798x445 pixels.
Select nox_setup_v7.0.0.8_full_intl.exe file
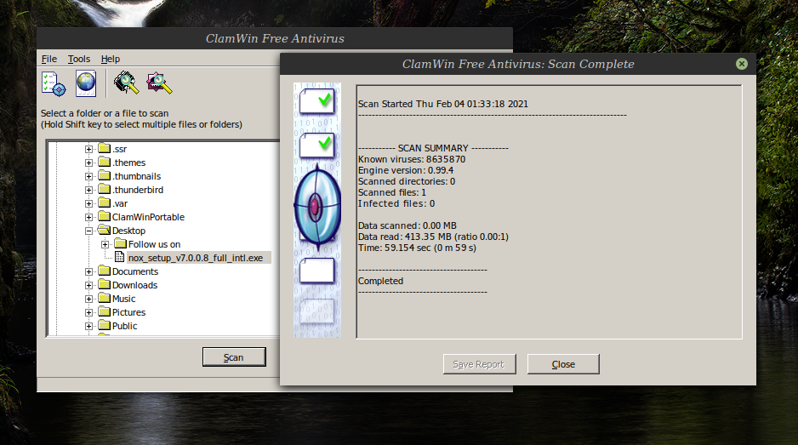(x=196, y=258)
